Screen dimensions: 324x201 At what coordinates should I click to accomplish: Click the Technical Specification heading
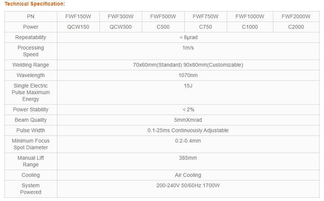(35, 4)
